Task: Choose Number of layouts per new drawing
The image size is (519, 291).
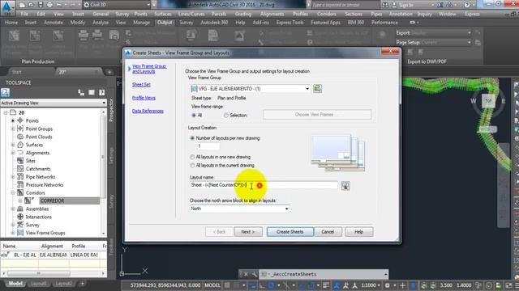Action: 192,138
